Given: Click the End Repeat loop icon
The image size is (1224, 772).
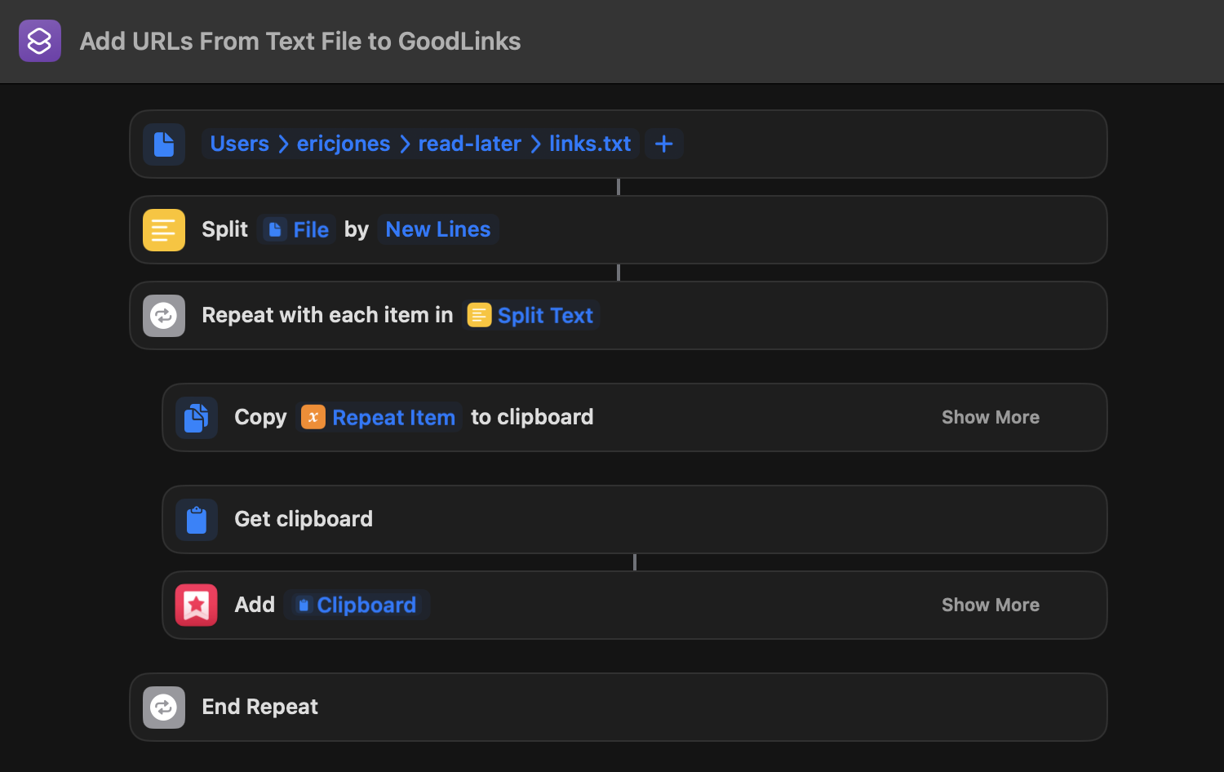Looking at the screenshot, I should pyautogui.click(x=163, y=707).
